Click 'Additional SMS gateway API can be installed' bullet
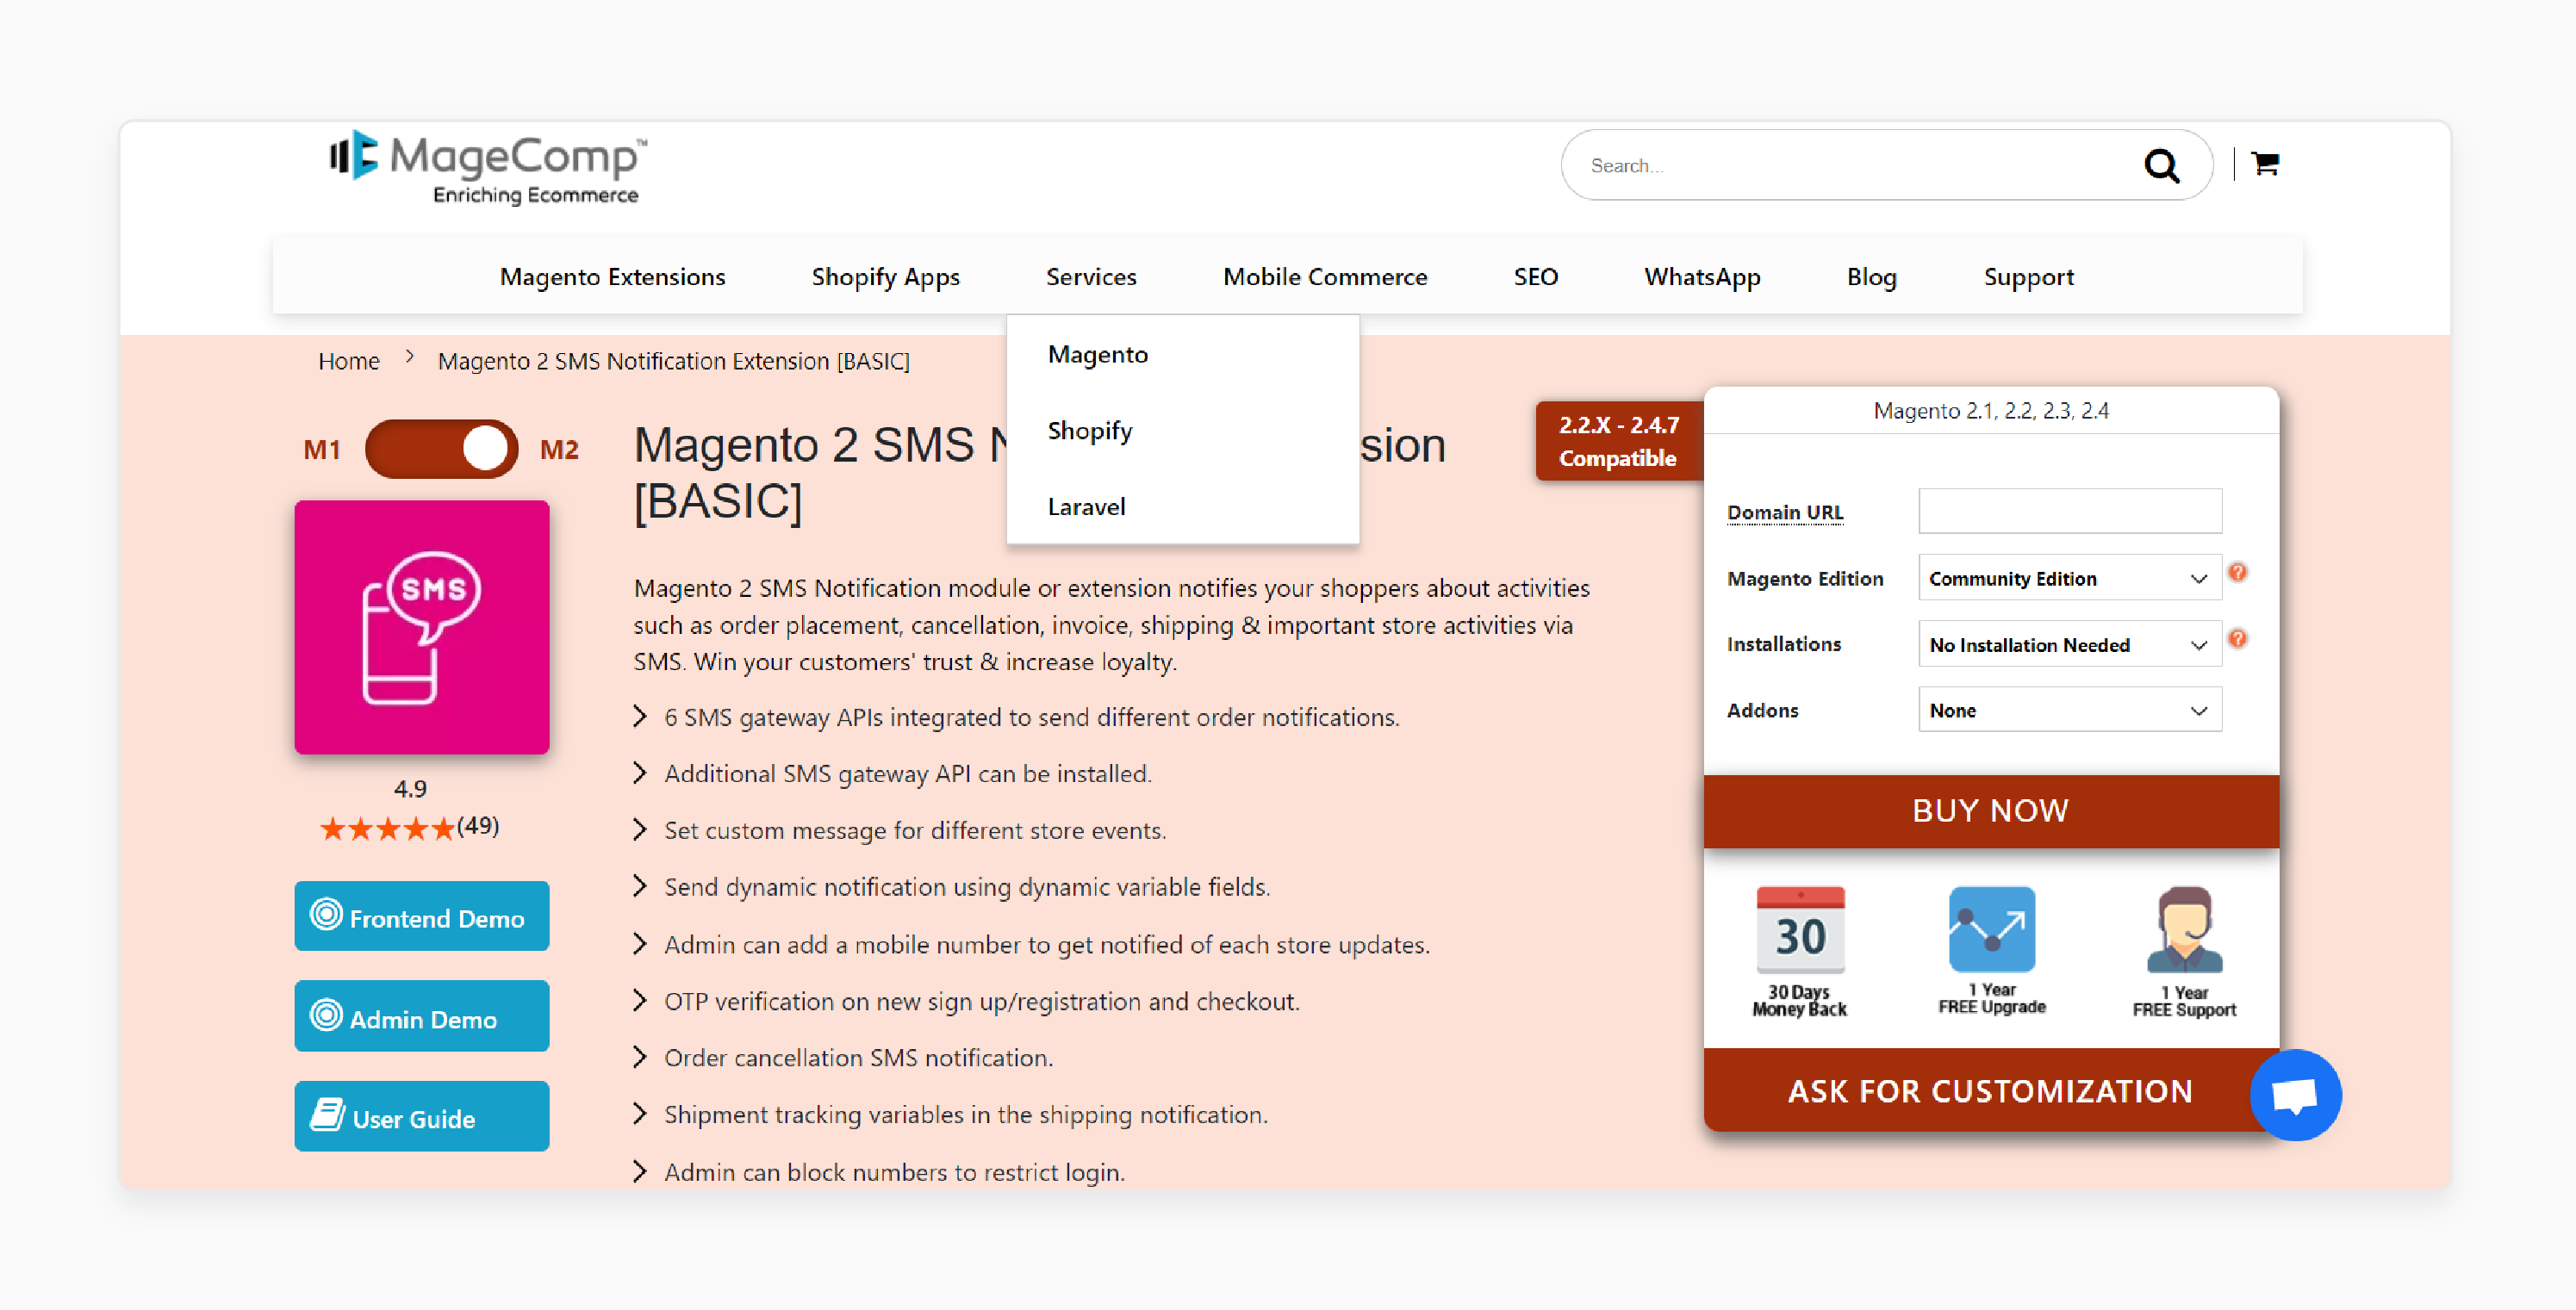 coord(908,774)
